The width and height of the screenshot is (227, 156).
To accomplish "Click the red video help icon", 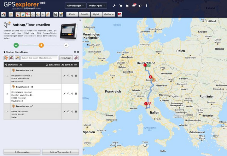I will click(120, 14).
